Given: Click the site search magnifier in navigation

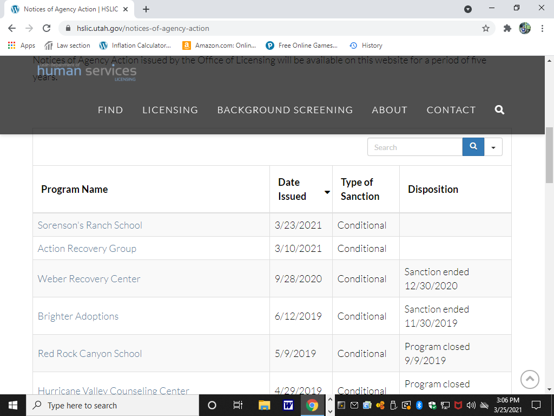Looking at the screenshot, I should 499,109.
